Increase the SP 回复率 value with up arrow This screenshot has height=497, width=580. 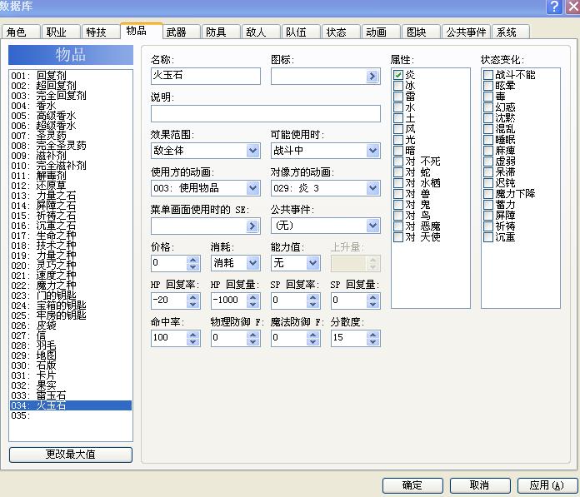click(x=313, y=297)
